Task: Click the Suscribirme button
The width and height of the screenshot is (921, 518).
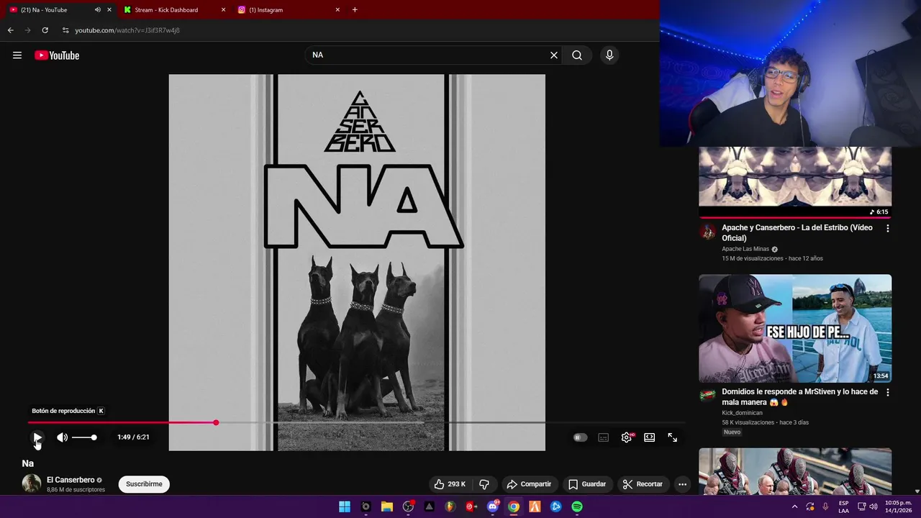Action: (144, 484)
